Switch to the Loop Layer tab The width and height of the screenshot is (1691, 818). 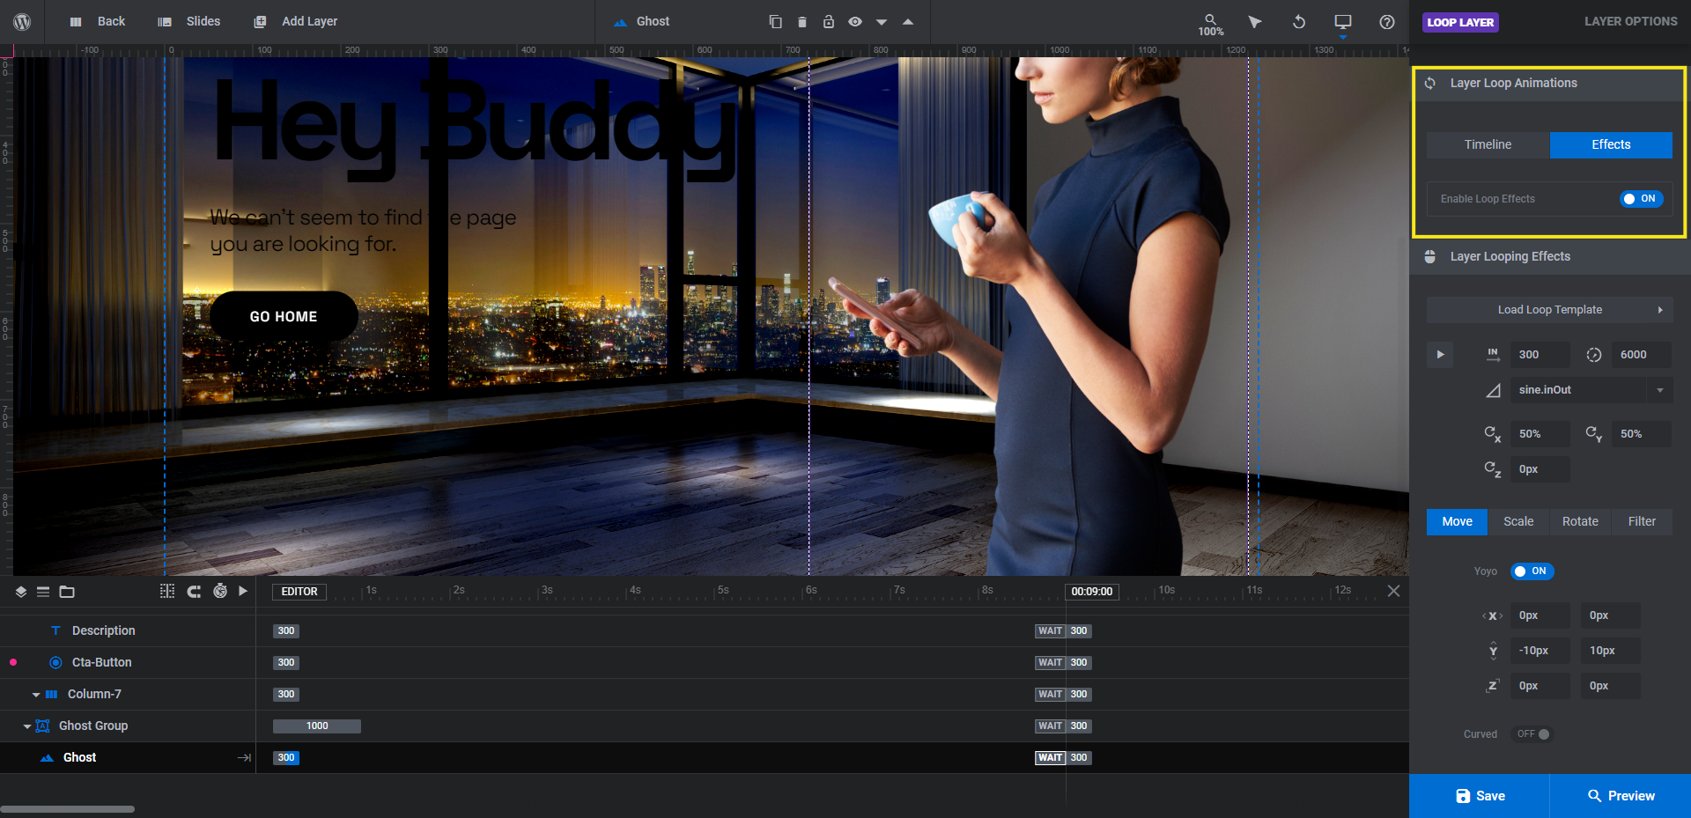click(1460, 22)
